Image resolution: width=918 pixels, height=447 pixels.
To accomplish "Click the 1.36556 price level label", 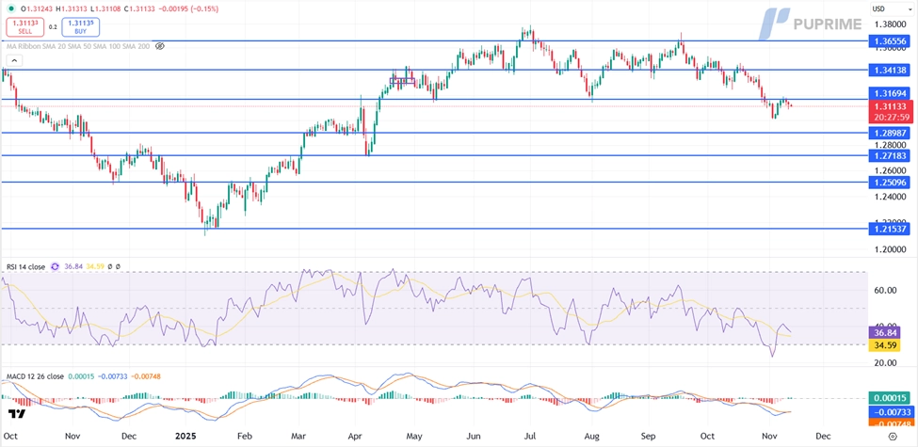I will pyautogui.click(x=890, y=41).
